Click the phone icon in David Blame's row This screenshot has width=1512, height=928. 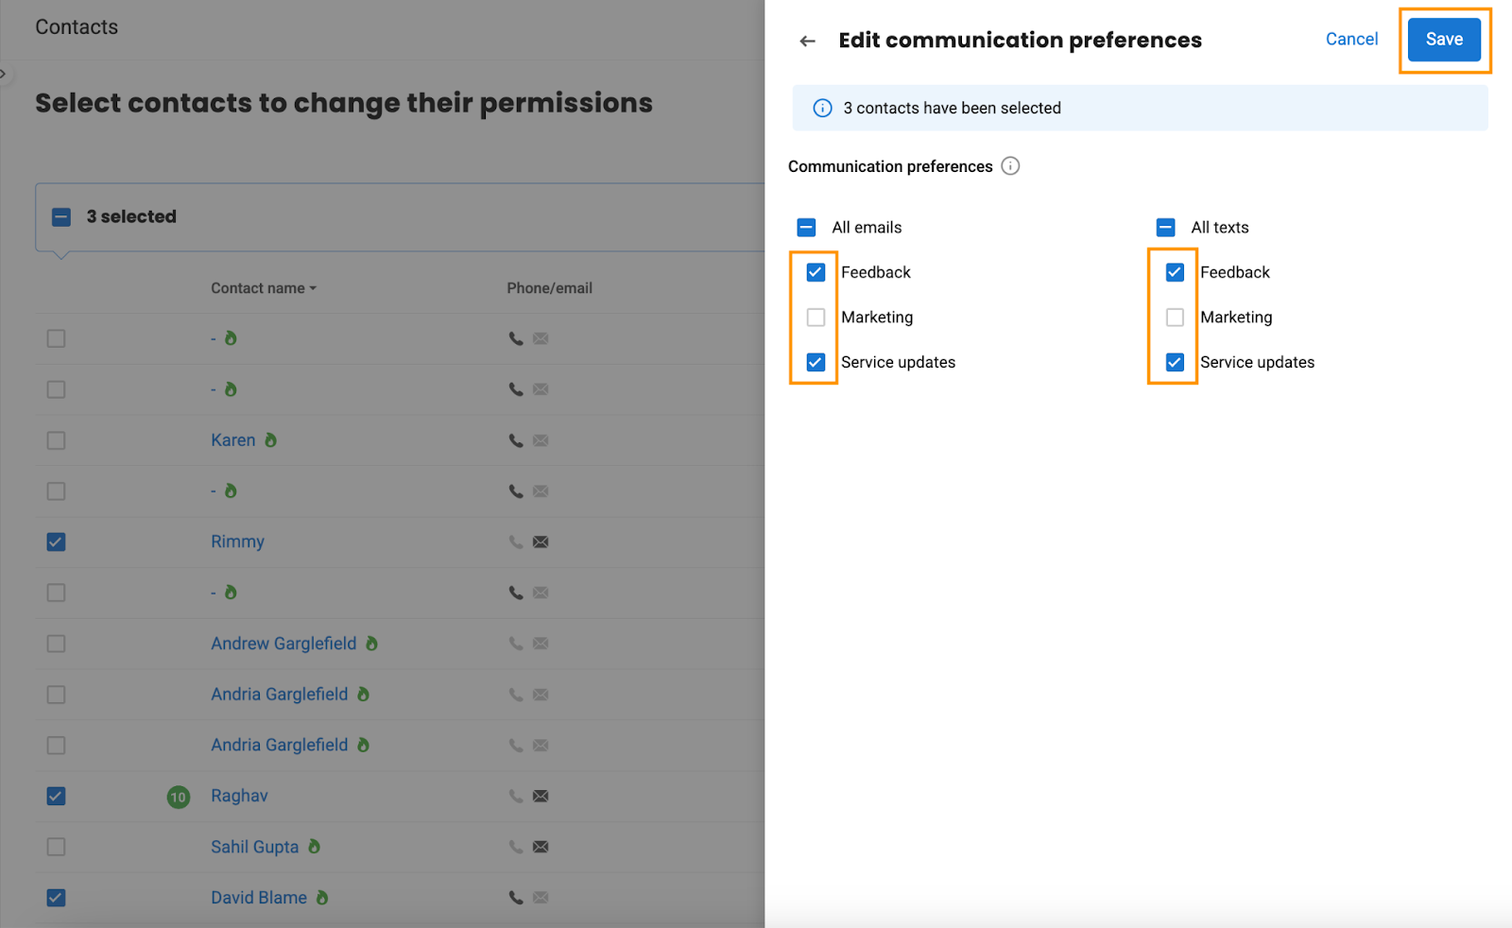516,898
